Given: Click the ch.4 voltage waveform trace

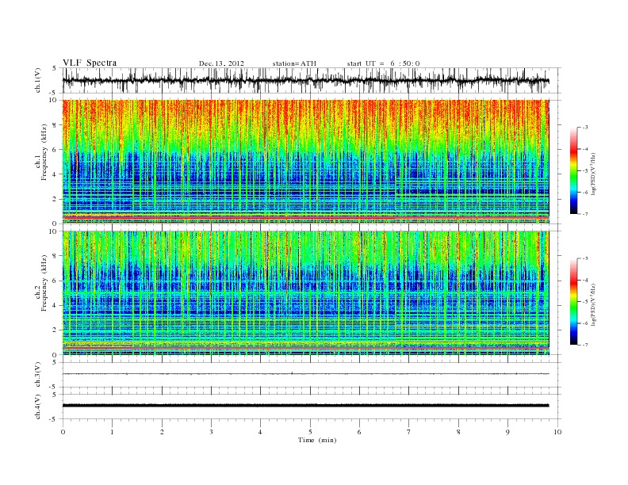Looking at the screenshot, I should (306, 406).
